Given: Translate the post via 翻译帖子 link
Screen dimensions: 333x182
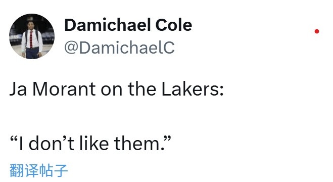Looking at the screenshot, I should click(38, 170).
